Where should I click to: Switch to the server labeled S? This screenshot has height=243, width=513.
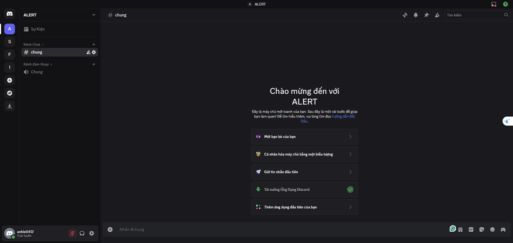(x=9, y=42)
